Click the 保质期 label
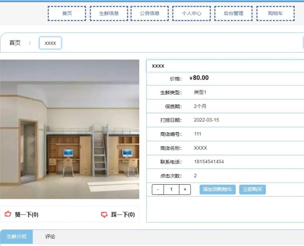The height and width of the screenshot is (246, 304). (173, 106)
